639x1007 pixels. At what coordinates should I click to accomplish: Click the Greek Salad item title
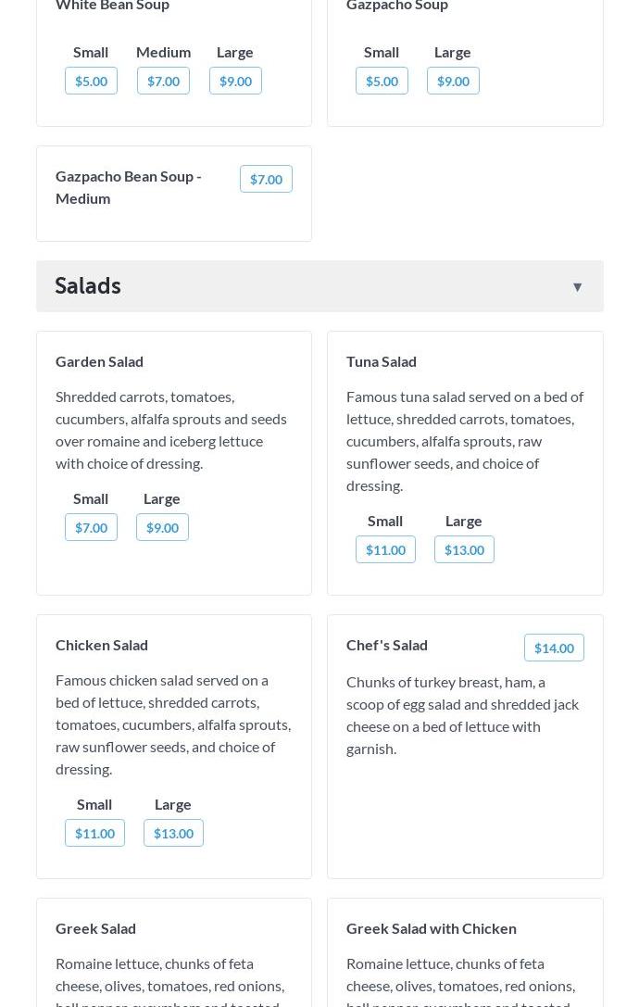point(95,928)
